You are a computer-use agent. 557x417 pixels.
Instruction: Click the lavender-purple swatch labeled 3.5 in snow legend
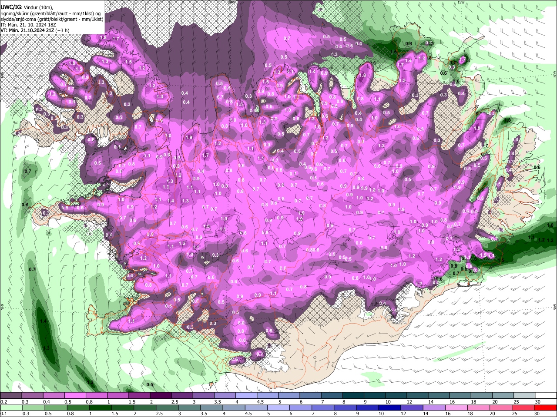[225, 396]
